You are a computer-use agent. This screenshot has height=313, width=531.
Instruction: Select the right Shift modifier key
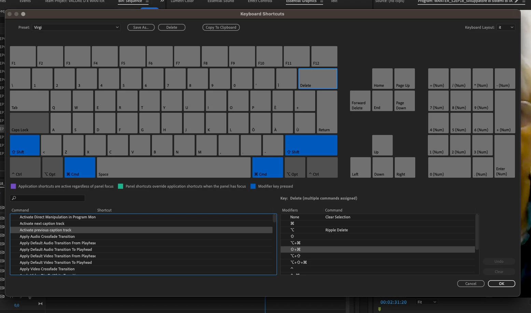(x=311, y=145)
